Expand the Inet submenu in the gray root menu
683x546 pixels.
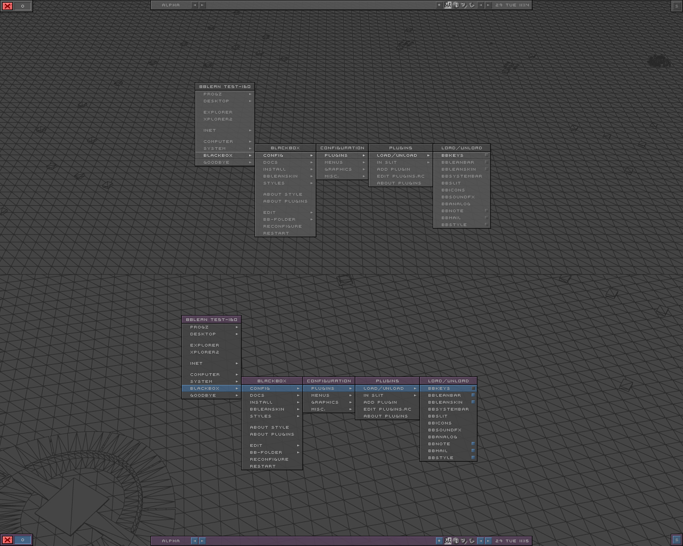(x=225, y=130)
